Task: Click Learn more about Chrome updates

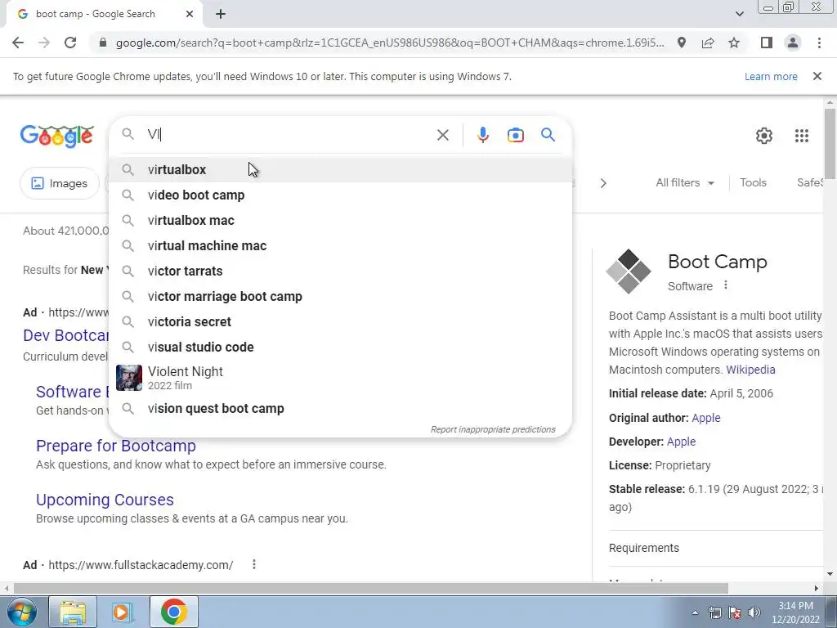Action: click(771, 76)
